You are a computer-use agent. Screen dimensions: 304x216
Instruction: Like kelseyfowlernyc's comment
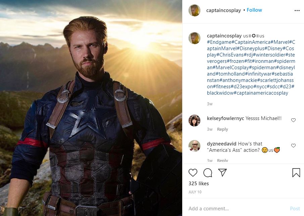pos(293,120)
